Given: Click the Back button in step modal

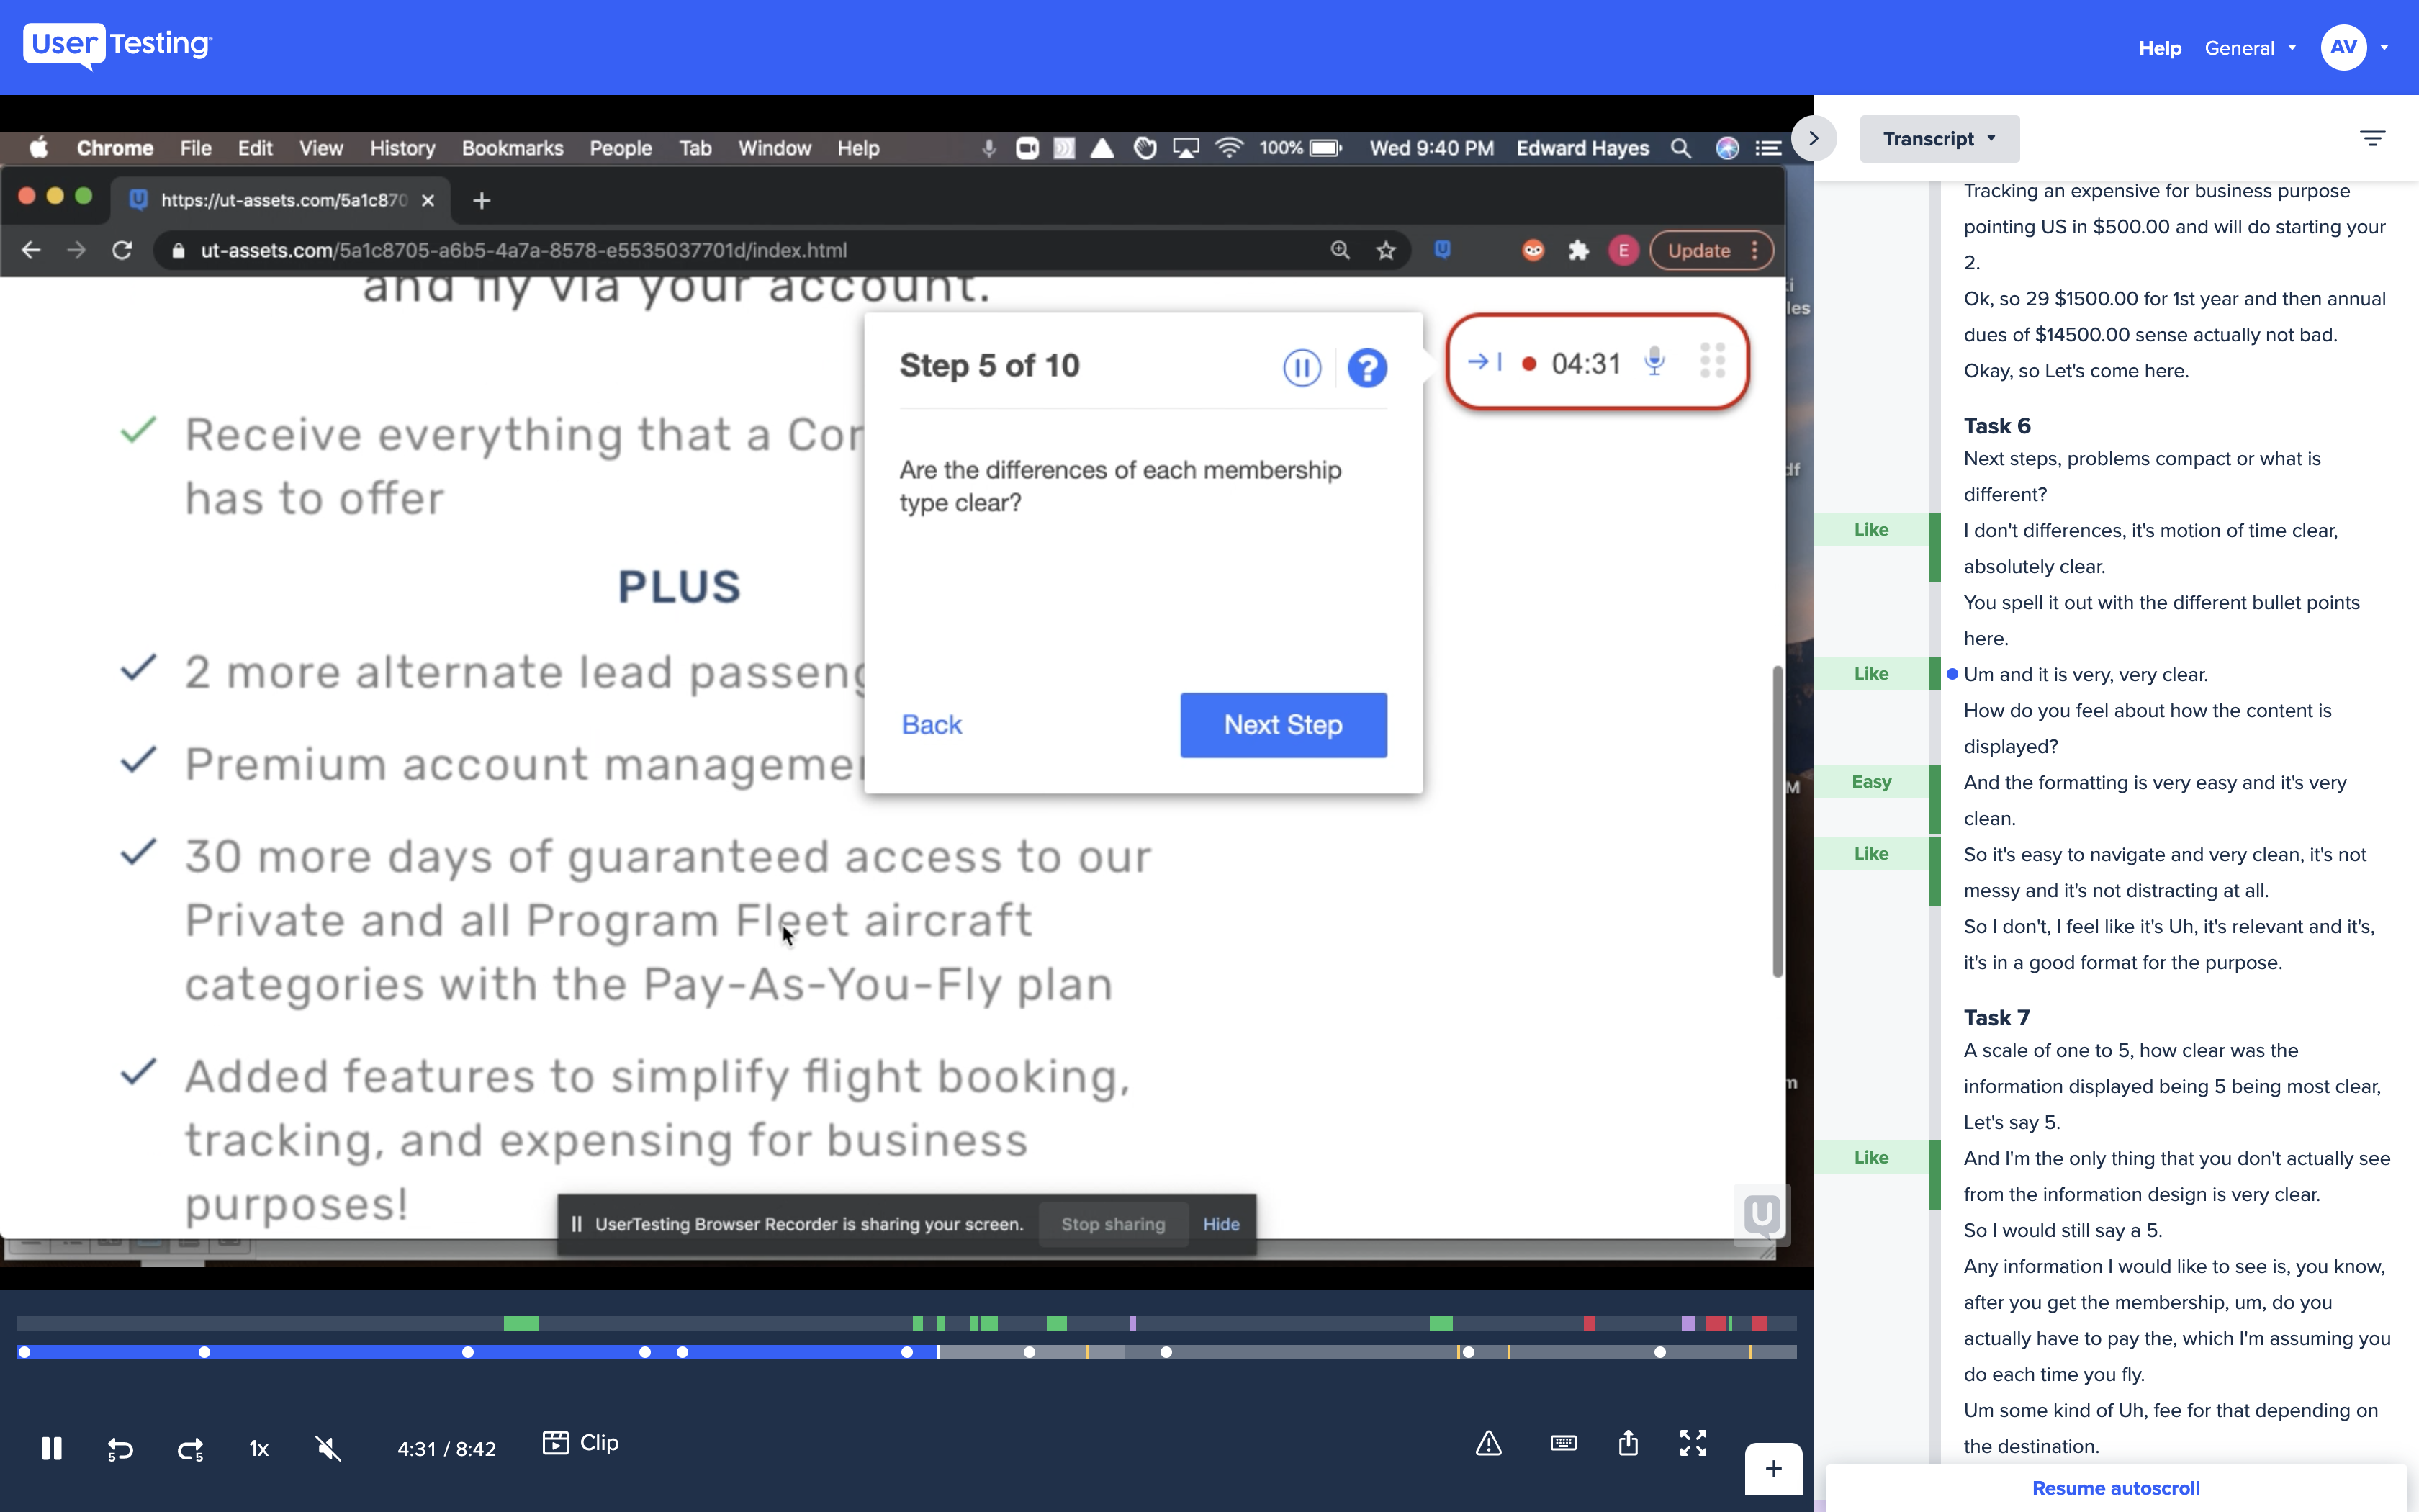Looking at the screenshot, I should pos(932,724).
